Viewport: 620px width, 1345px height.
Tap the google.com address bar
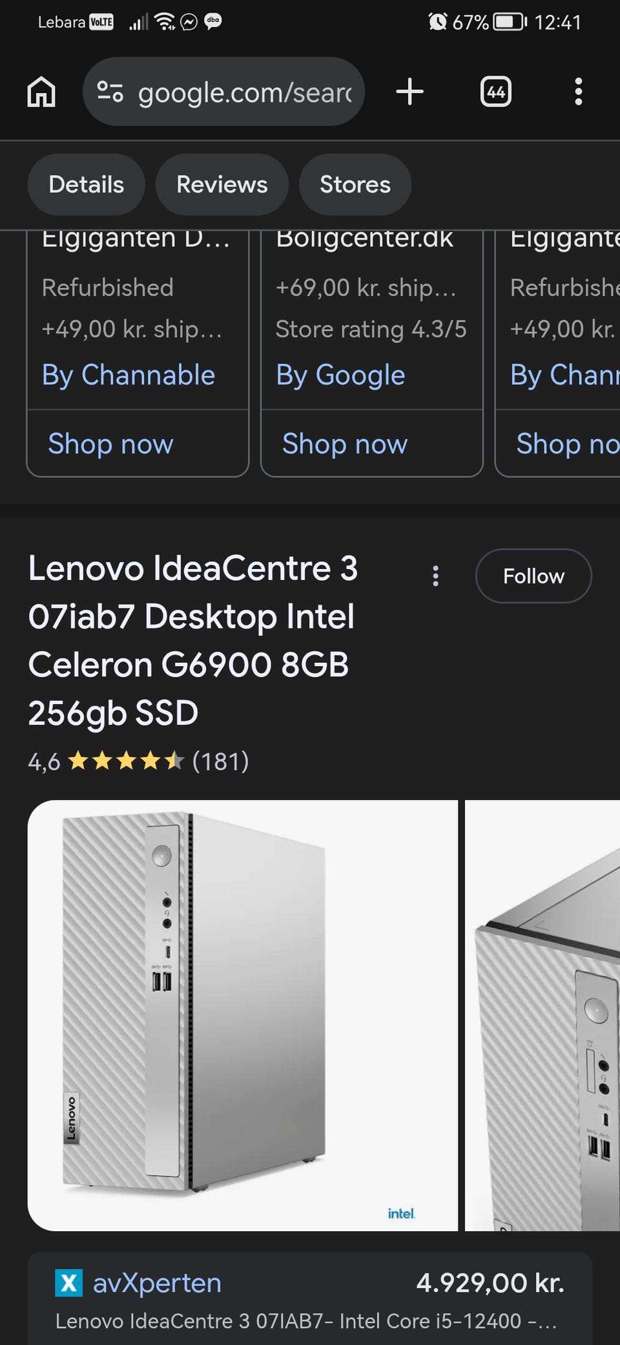245,92
